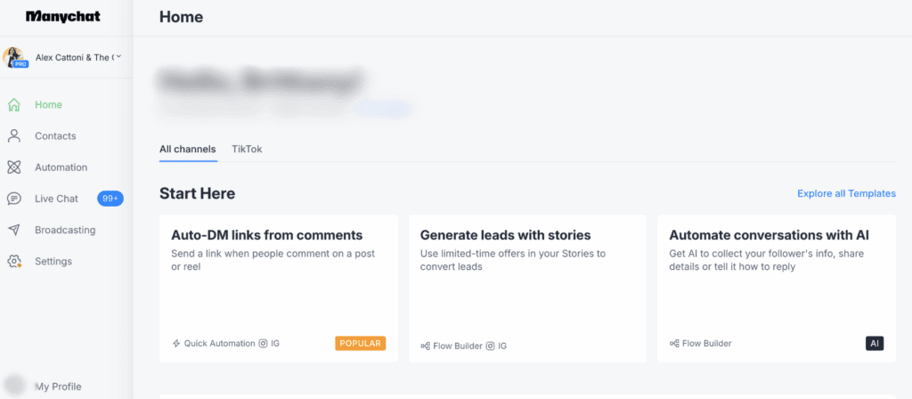The width and height of the screenshot is (912, 399).
Task: Click the dark AI badge
Action: [x=875, y=344]
